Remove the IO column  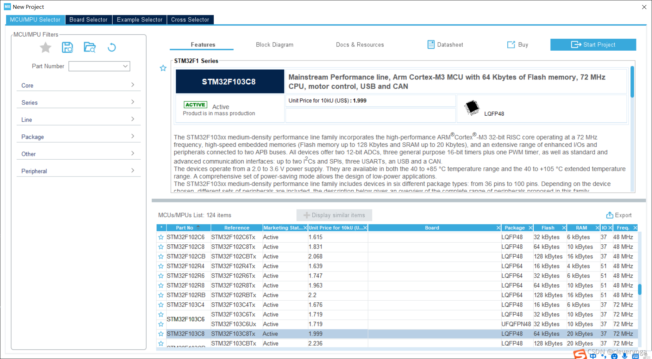[x=610, y=228]
